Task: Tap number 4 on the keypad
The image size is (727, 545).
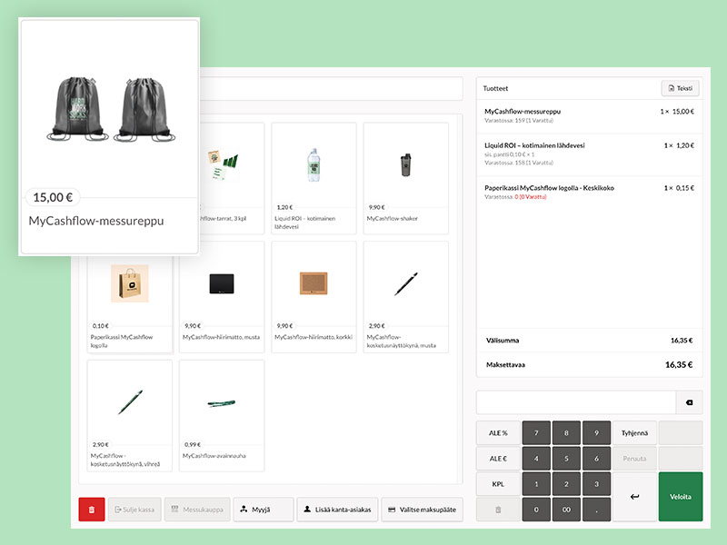Action: pyautogui.click(x=536, y=459)
